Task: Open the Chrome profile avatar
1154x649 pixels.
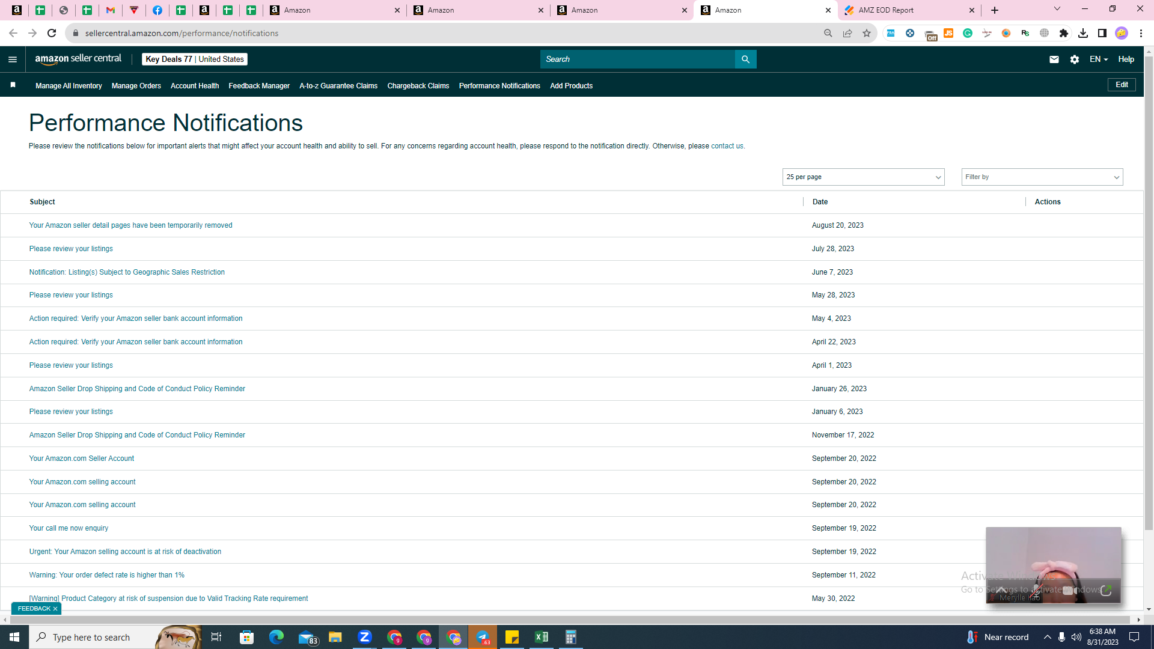Action: tap(1122, 33)
